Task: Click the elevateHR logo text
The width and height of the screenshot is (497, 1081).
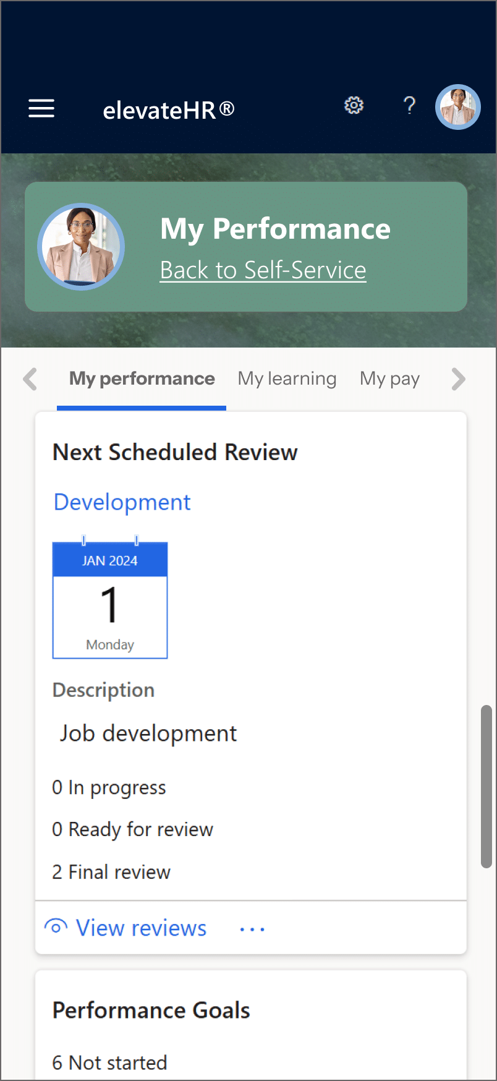Action: [x=168, y=110]
